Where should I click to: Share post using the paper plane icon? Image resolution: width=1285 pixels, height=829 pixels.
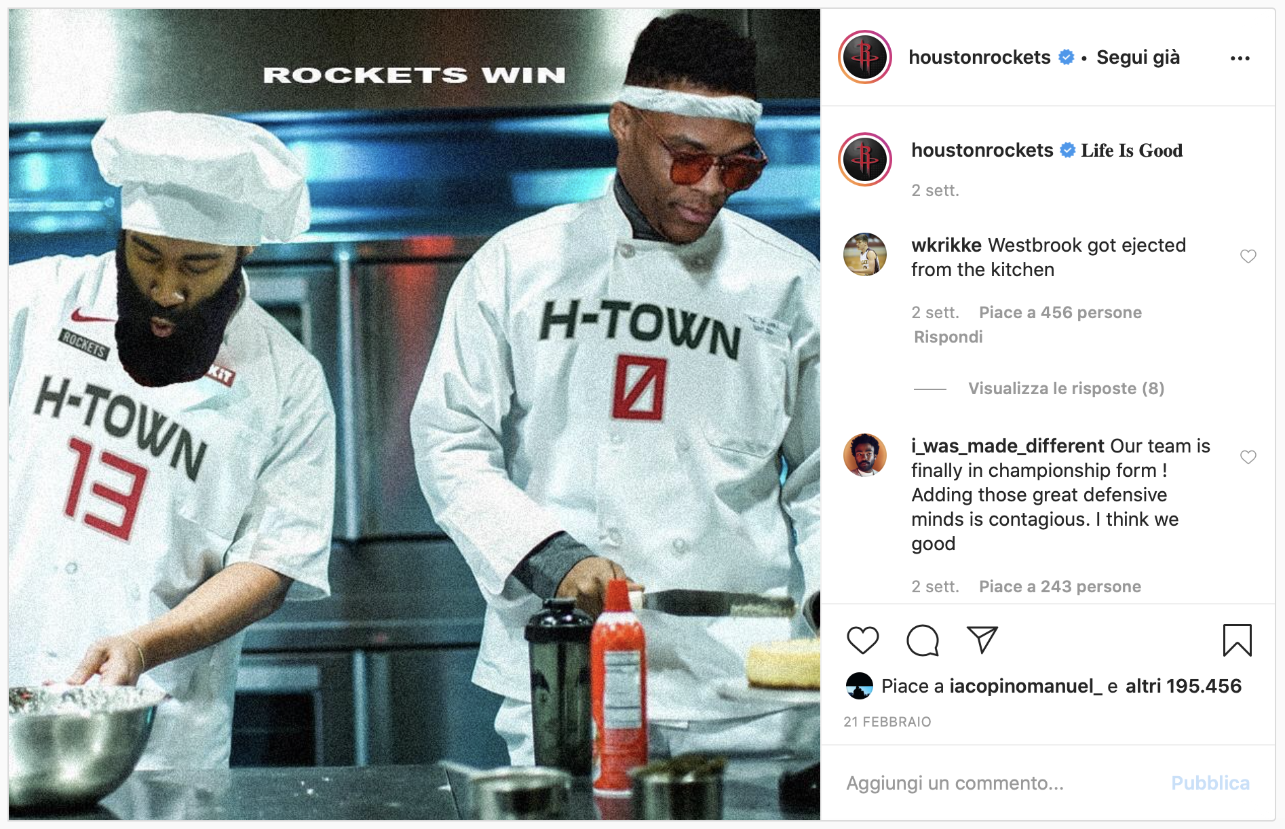pyautogui.click(x=982, y=640)
